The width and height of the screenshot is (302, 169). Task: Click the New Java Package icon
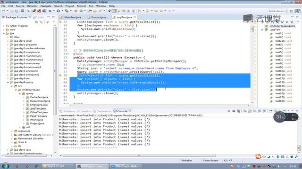pos(76,11)
